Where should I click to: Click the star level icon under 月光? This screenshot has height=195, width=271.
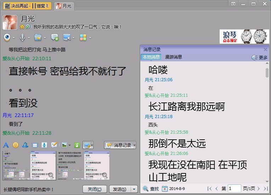pyautogui.click(x=22, y=27)
